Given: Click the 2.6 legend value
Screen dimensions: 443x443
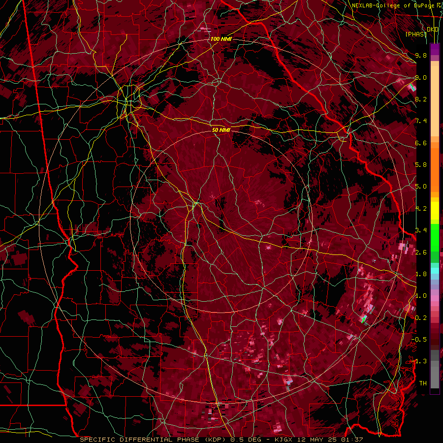Looking at the screenshot, I should click(x=421, y=253).
